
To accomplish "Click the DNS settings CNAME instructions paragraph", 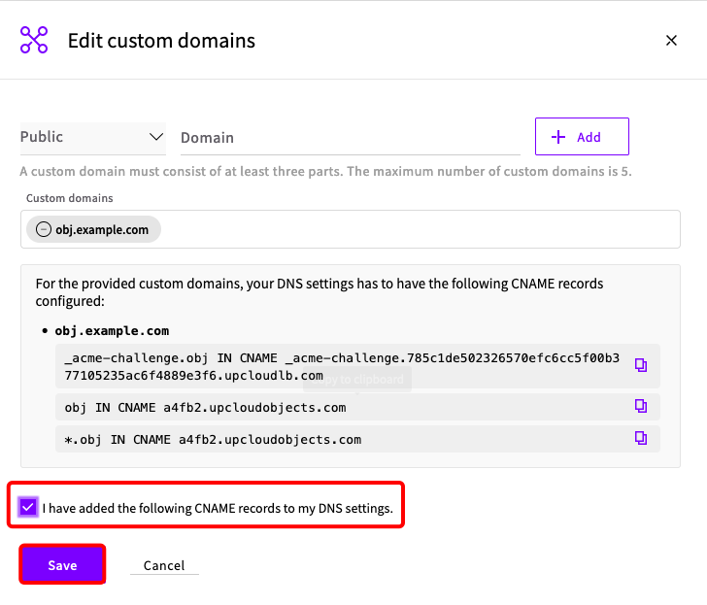I will click(x=320, y=292).
